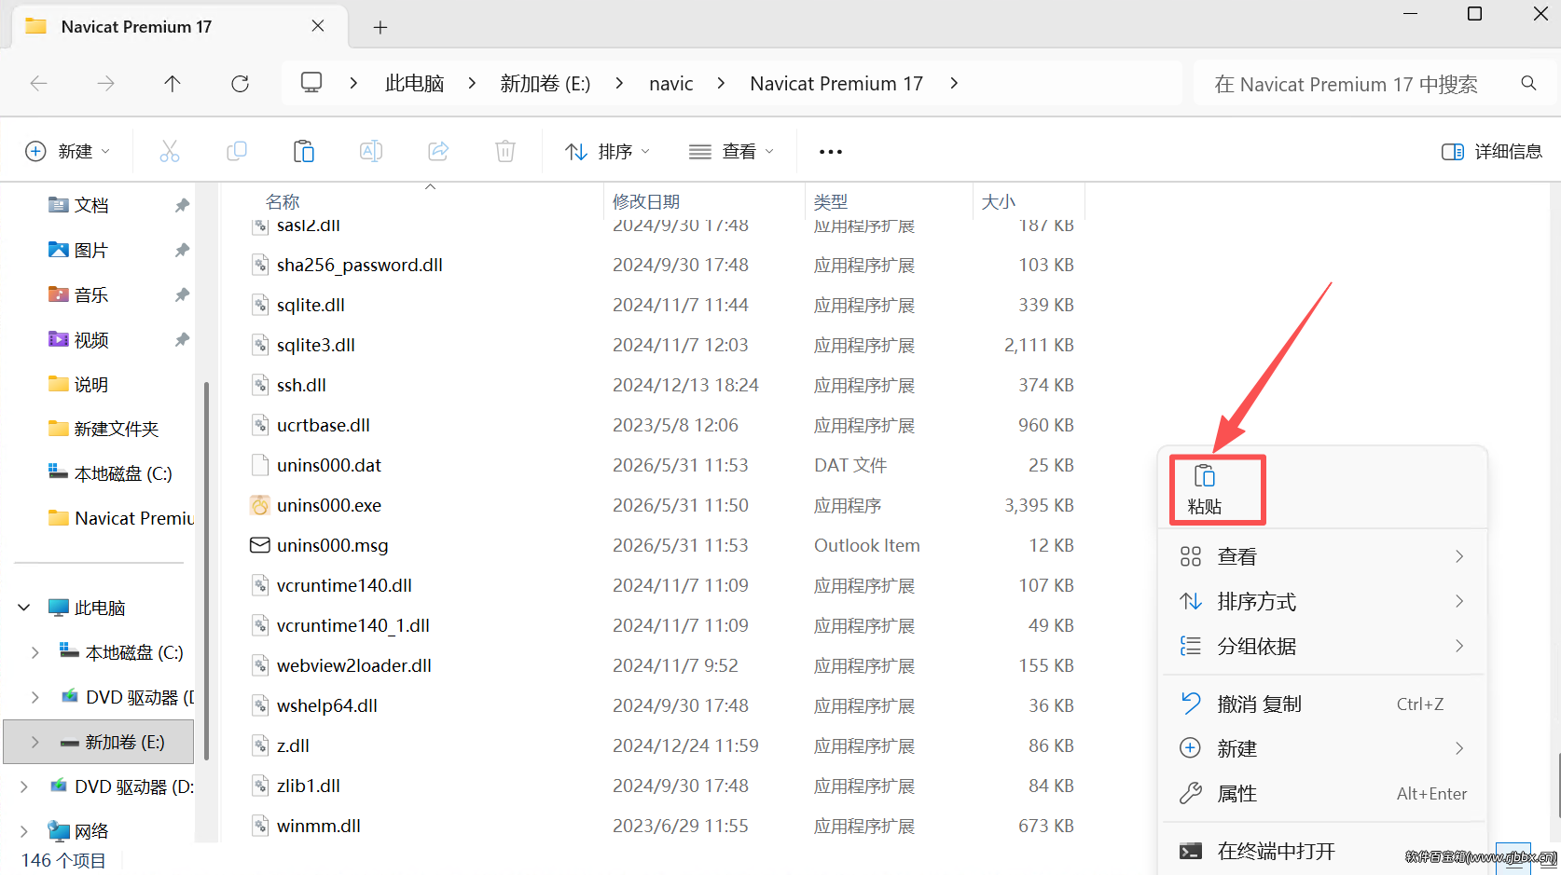1561x875 pixels.
Task: Go up one folder level
Action: tap(173, 84)
